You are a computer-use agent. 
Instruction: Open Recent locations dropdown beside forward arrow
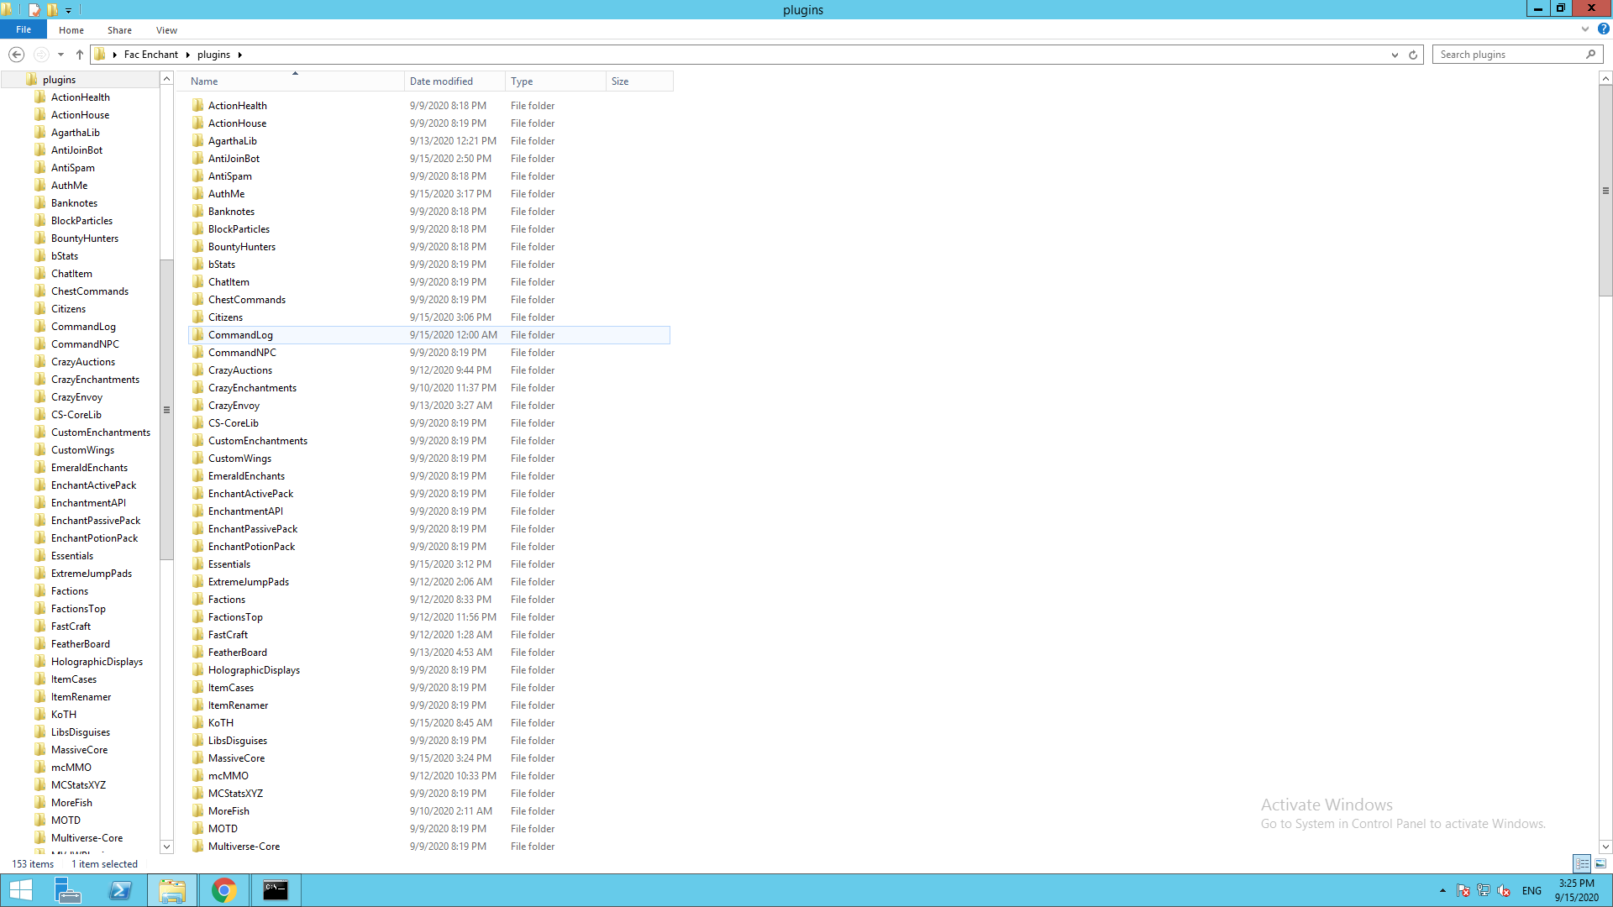click(60, 55)
